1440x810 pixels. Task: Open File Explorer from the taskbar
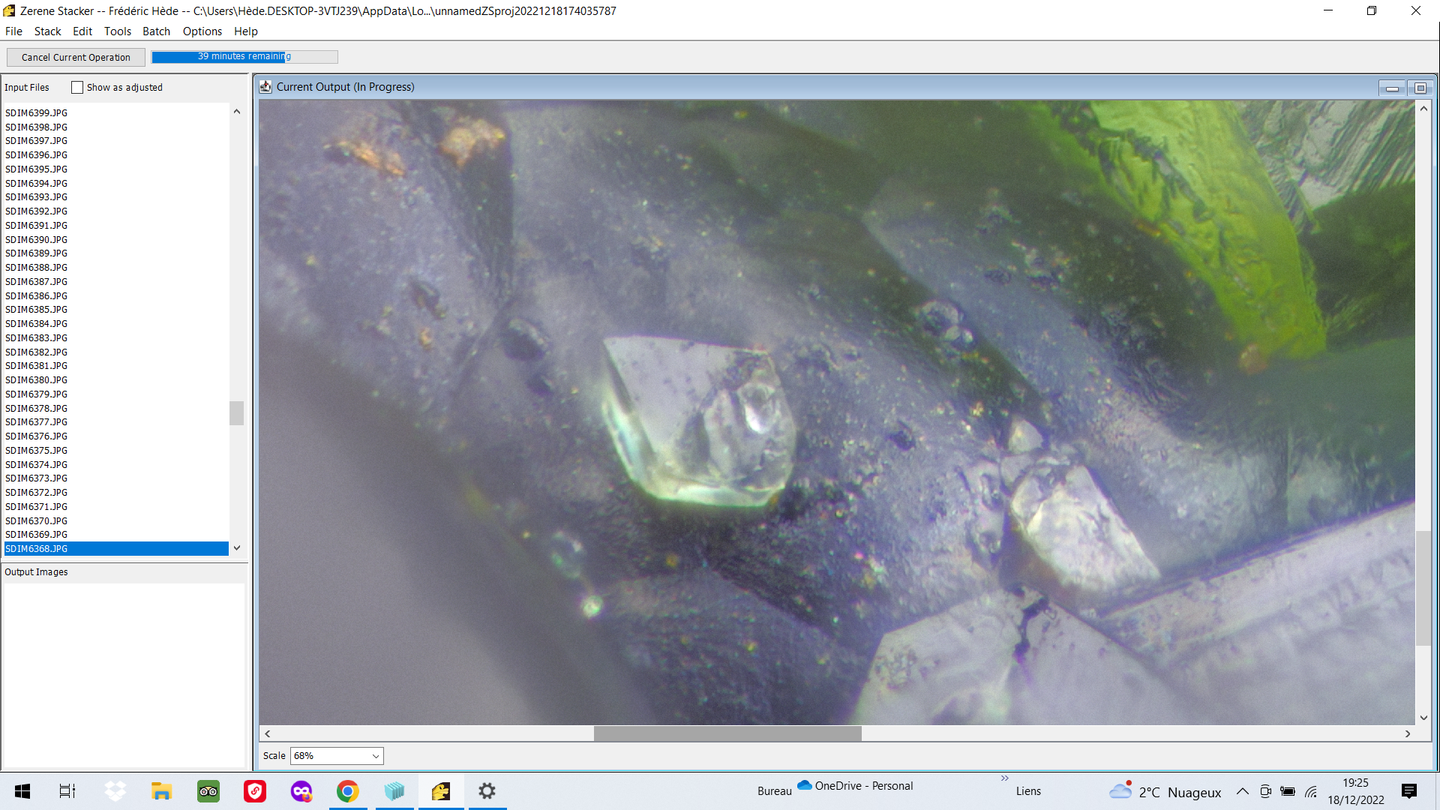161,791
